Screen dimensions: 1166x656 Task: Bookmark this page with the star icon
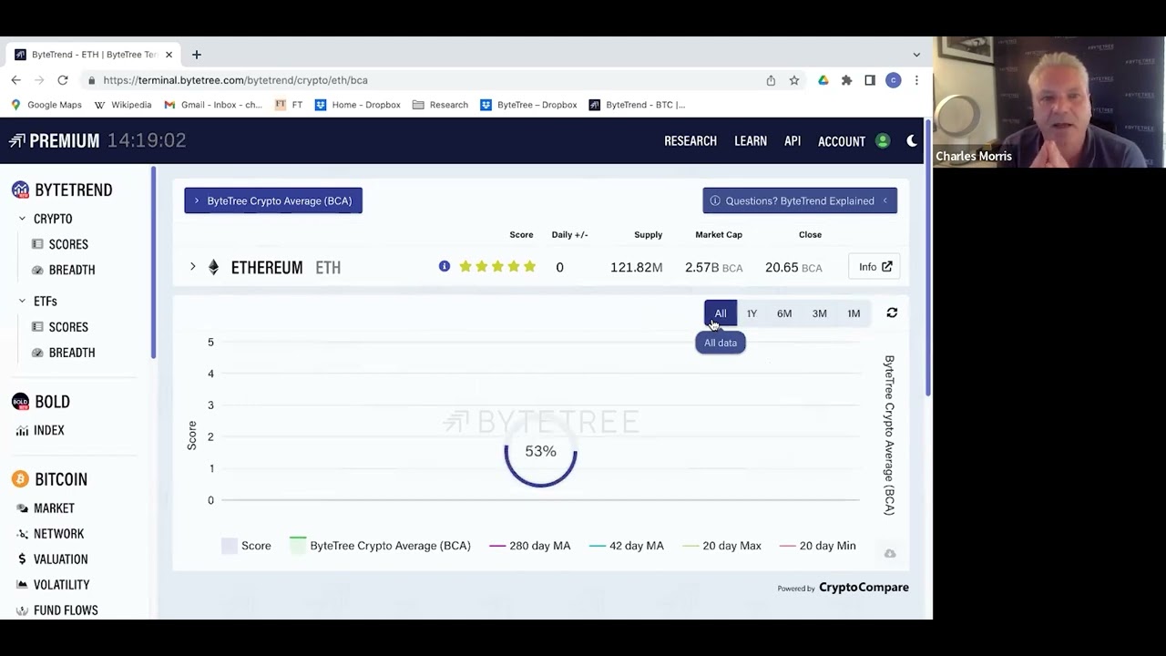click(794, 80)
